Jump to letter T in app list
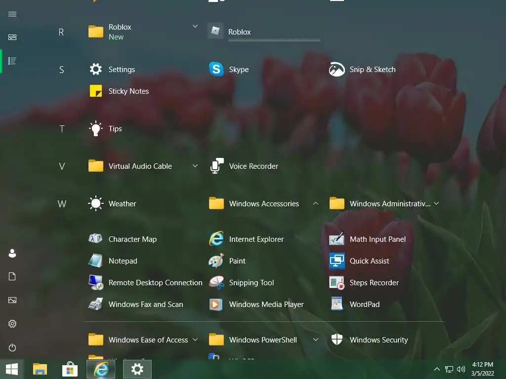506x379 pixels. point(62,129)
